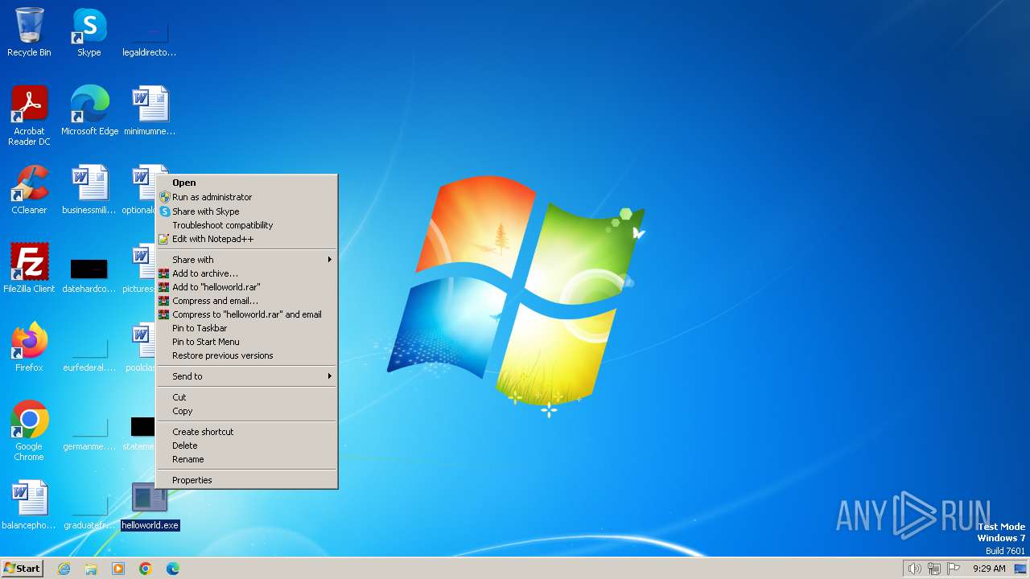Choose Add to "helloworld.rar"

(x=247, y=287)
